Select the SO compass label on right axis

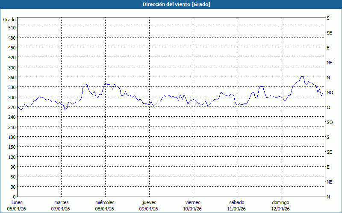pos(330,122)
